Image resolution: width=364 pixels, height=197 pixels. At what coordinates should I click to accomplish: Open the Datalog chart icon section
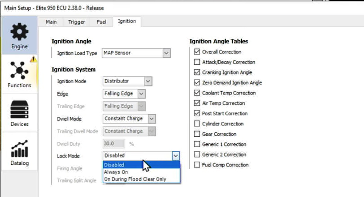coord(20,152)
